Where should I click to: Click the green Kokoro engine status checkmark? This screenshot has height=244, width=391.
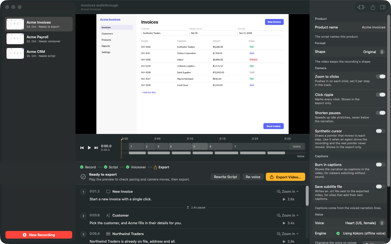(338, 233)
